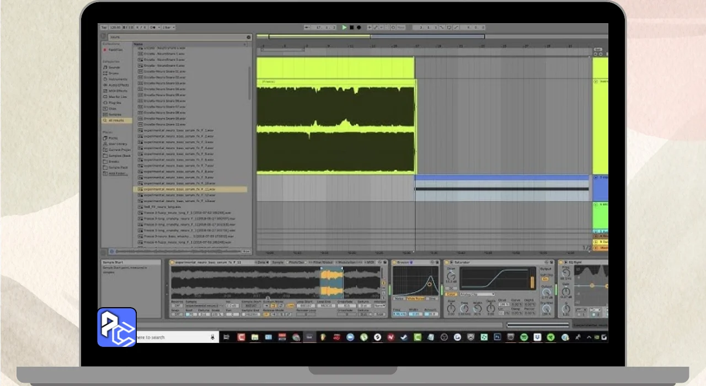This screenshot has width=706, height=386.
Task: Click the Stop button in transport bar
Action: click(x=351, y=27)
